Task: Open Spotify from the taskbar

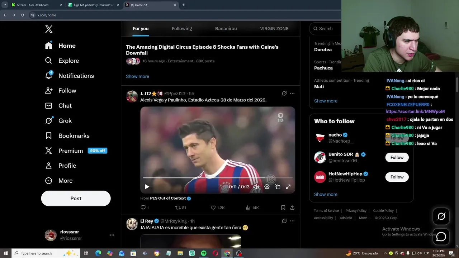Action: coord(204,253)
